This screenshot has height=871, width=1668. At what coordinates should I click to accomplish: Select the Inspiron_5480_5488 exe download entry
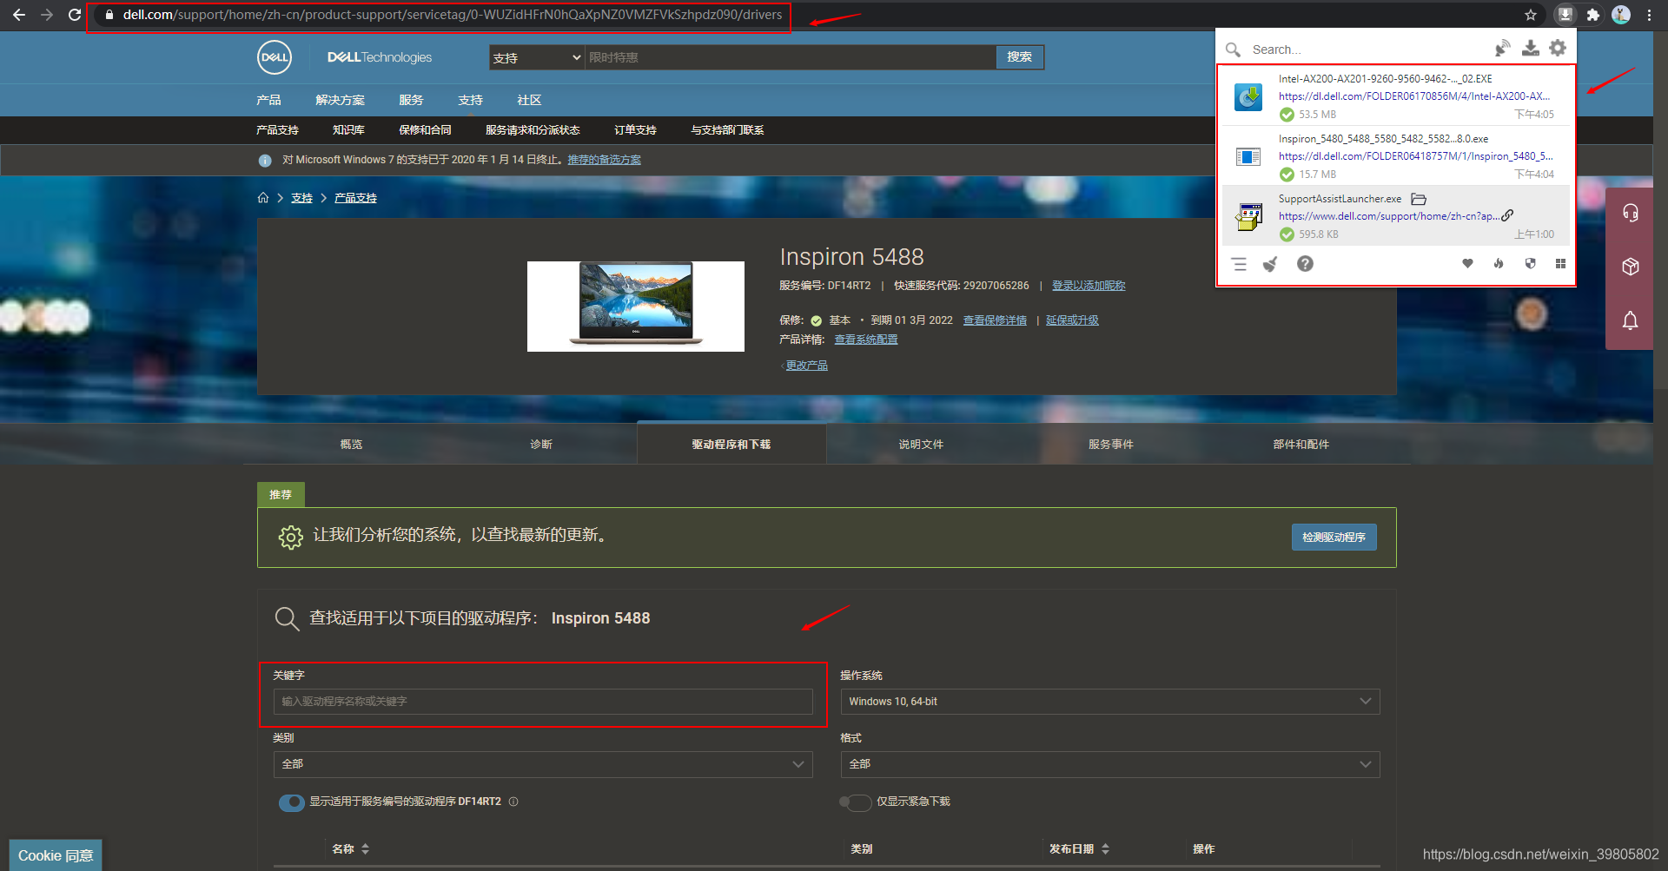click(1395, 155)
